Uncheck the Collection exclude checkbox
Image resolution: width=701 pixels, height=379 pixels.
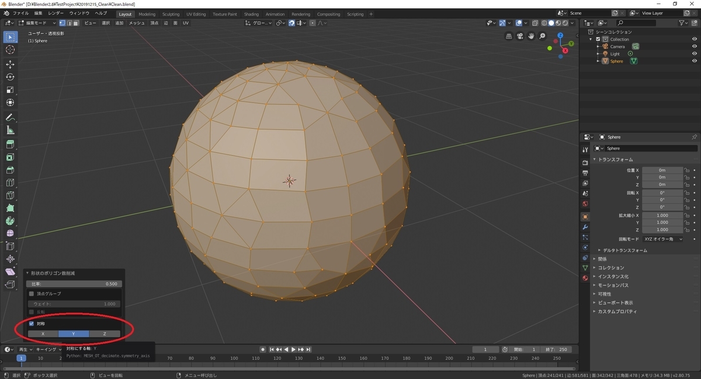click(x=598, y=39)
